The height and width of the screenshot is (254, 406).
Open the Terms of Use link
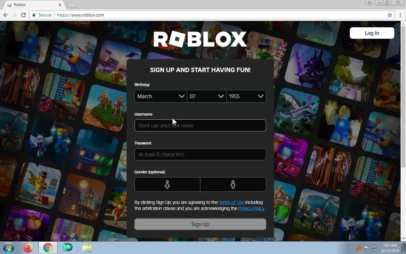pos(232,202)
